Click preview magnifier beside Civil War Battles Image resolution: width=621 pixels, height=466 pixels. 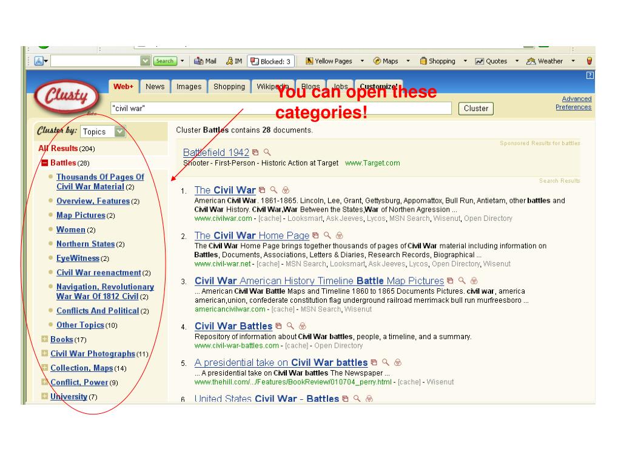point(290,326)
